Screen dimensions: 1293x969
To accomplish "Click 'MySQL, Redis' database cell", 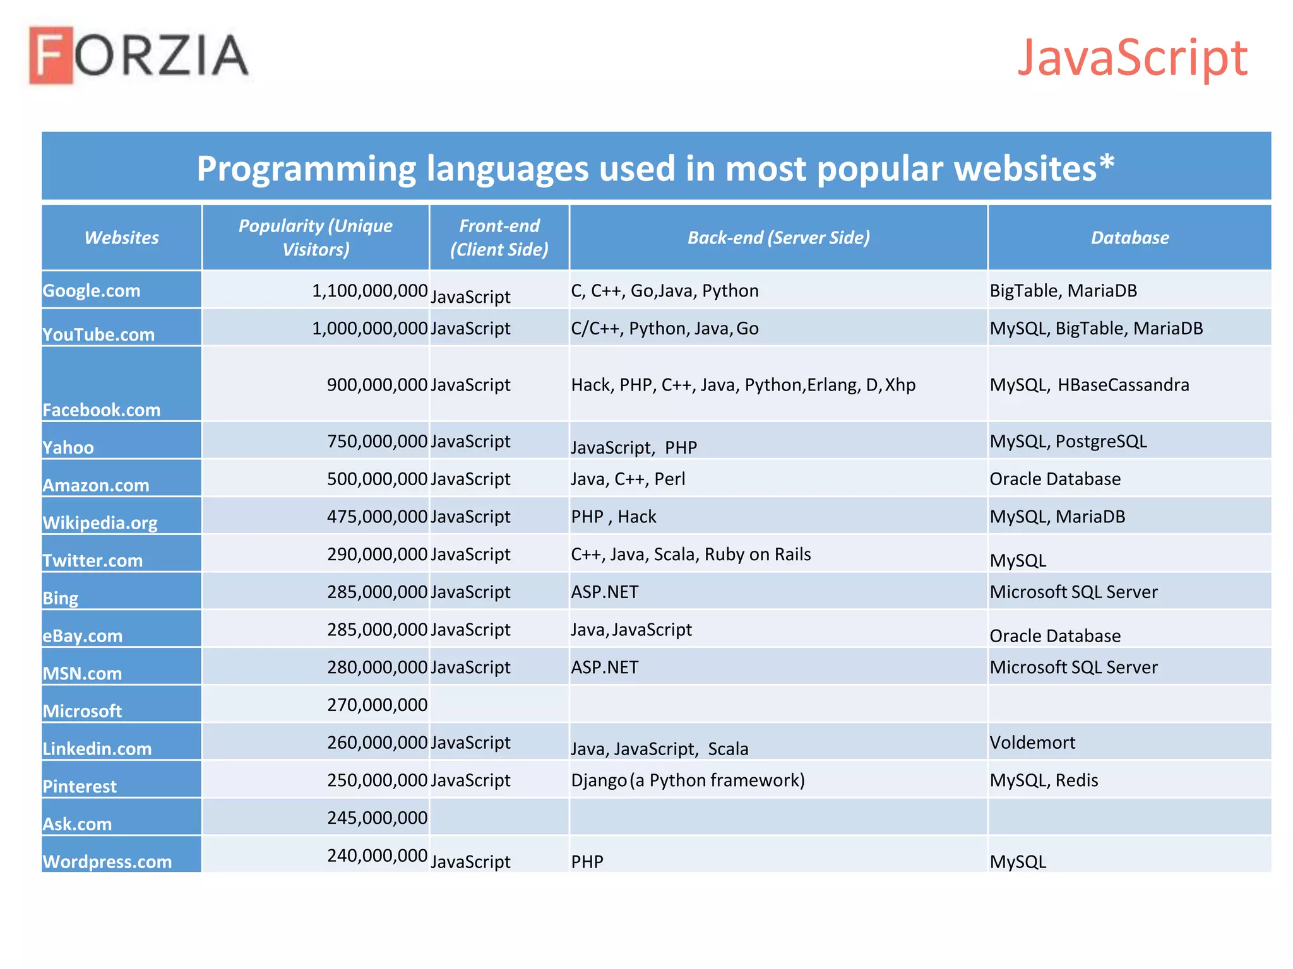I will 1044,780.
